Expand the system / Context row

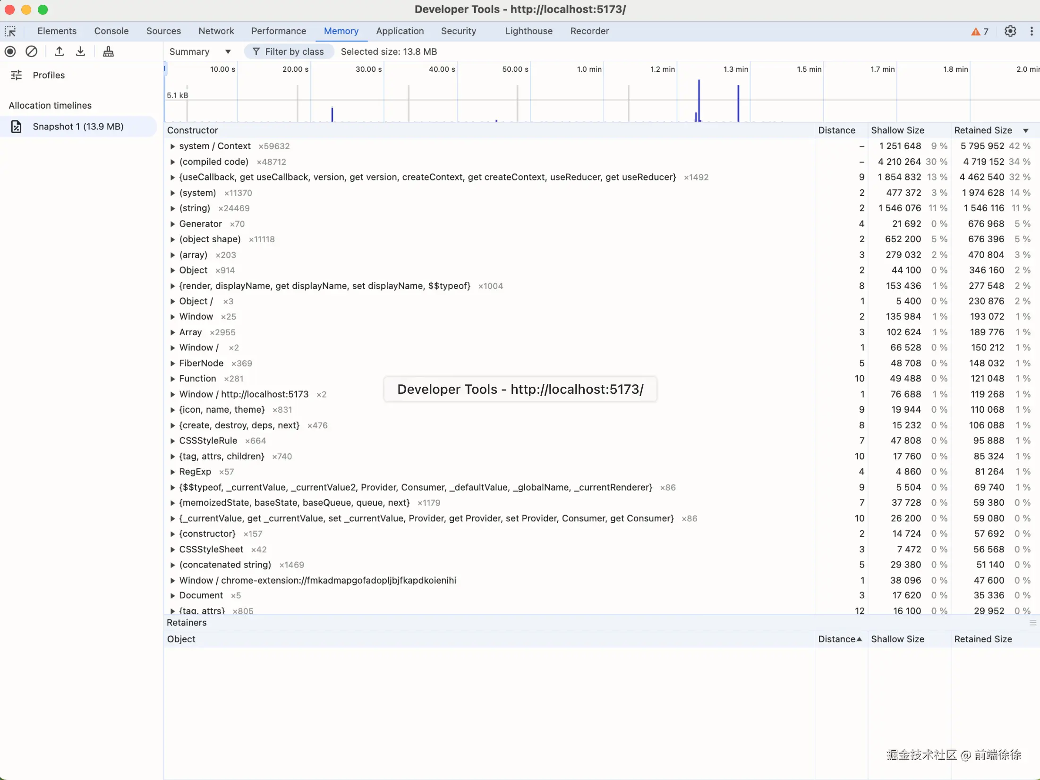[172, 146]
